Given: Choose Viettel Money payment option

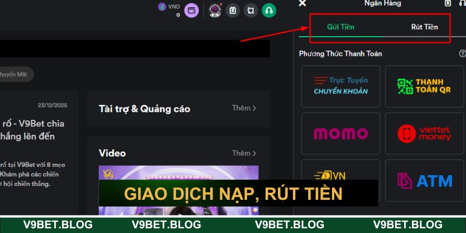Looking at the screenshot, I should (425, 133).
